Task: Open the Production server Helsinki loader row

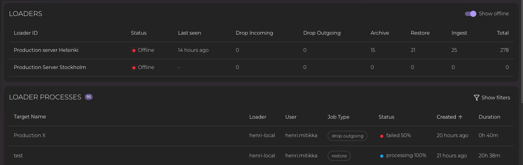Action: pos(46,50)
